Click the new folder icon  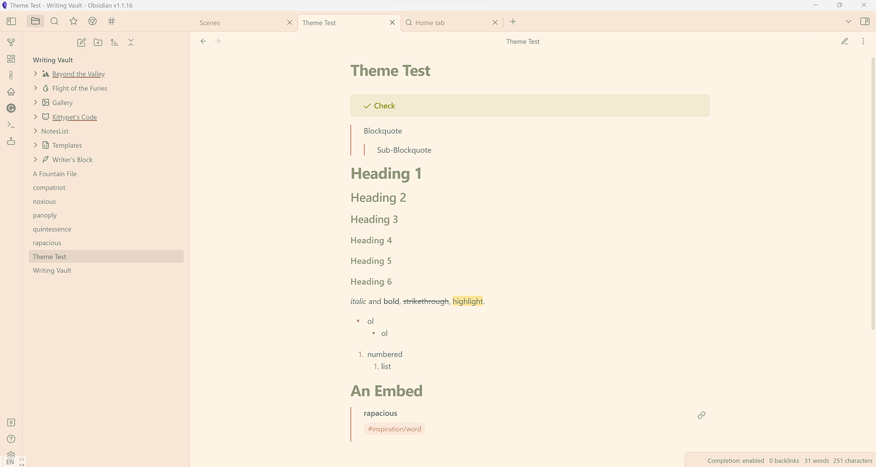pos(98,43)
